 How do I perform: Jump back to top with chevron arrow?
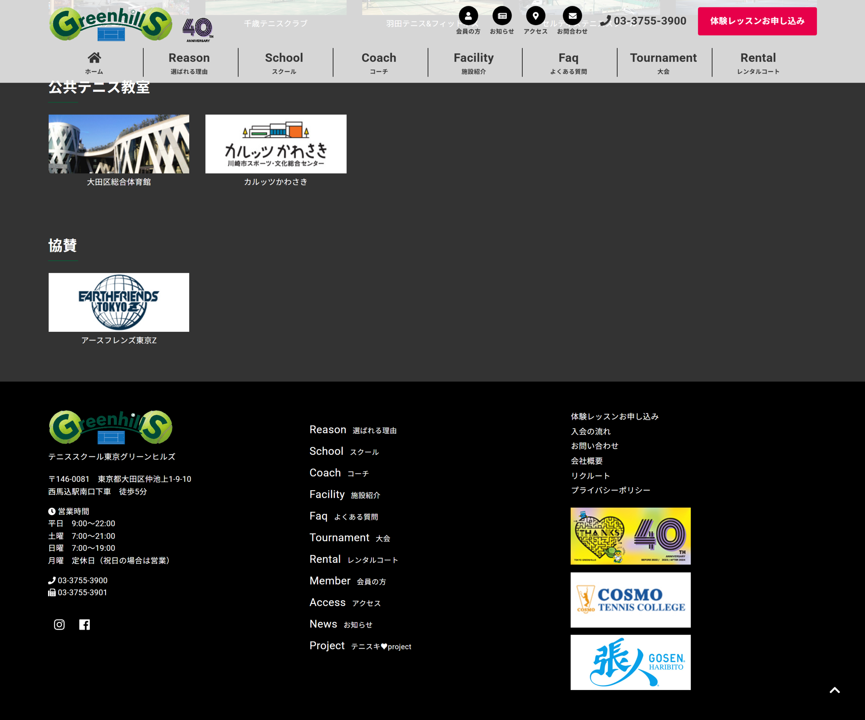[x=835, y=690]
